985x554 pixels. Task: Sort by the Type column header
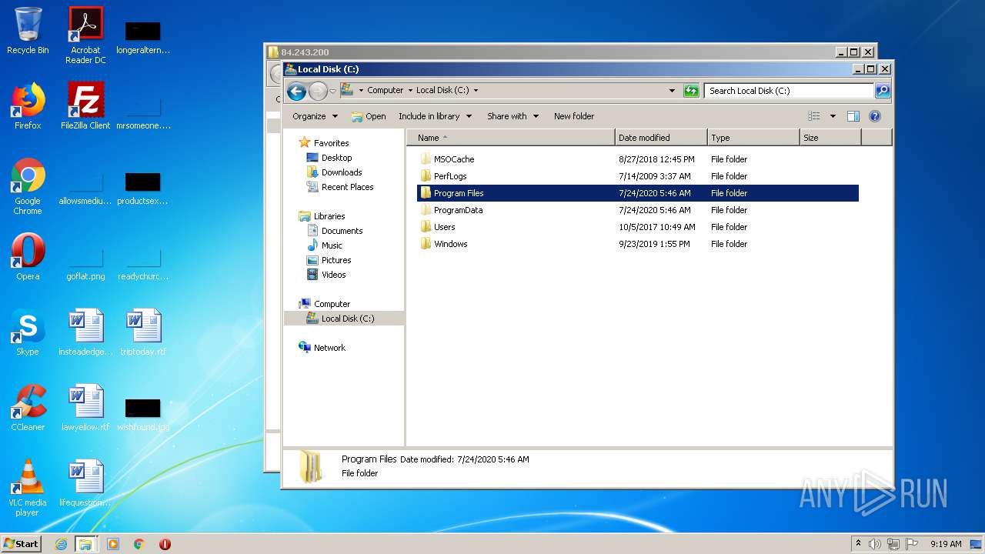[753, 138]
